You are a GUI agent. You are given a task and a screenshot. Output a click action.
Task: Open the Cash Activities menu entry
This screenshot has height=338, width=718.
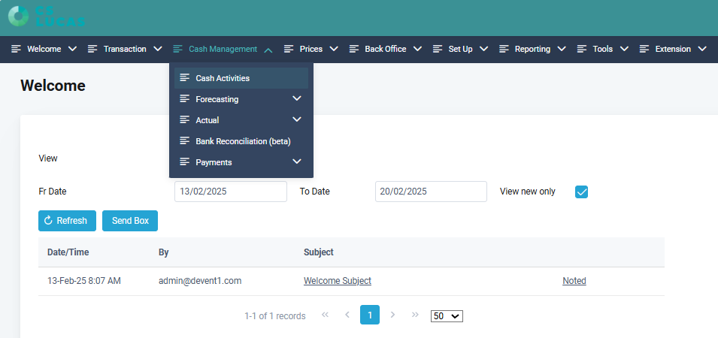223,78
